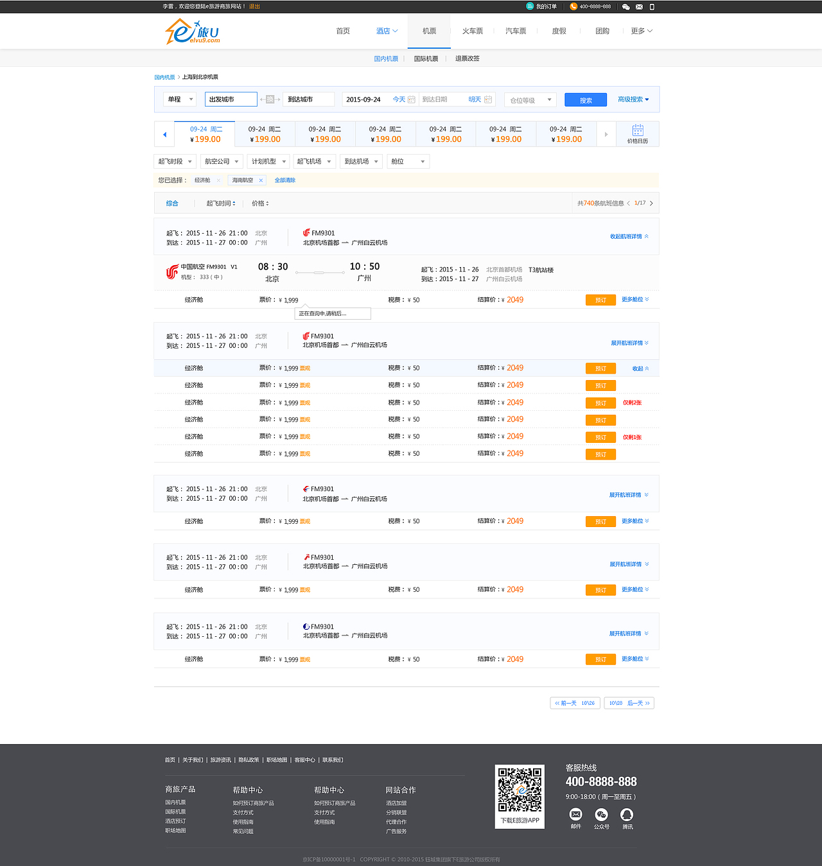Click 预订 in the row showing 仅剩1张

pos(600,437)
